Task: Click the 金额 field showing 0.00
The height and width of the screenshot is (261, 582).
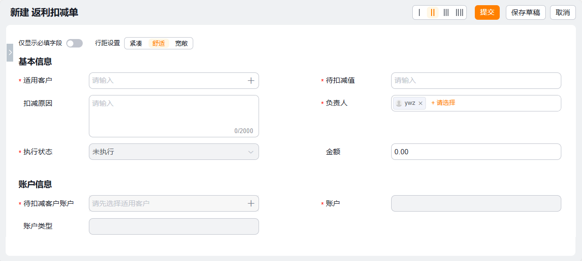Action: click(476, 152)
